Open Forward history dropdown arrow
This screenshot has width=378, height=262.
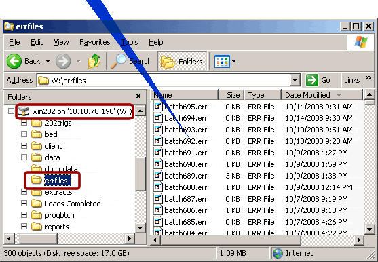[x=78, y=62]
